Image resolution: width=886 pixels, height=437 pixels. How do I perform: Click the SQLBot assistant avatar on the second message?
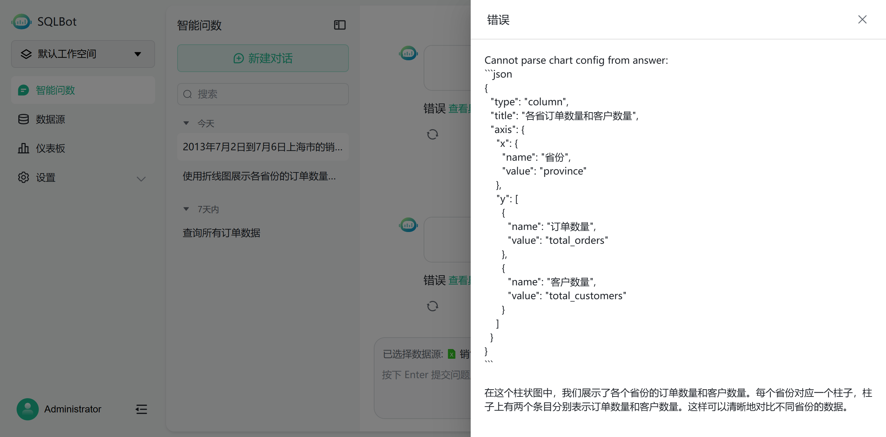coord(408,225)
